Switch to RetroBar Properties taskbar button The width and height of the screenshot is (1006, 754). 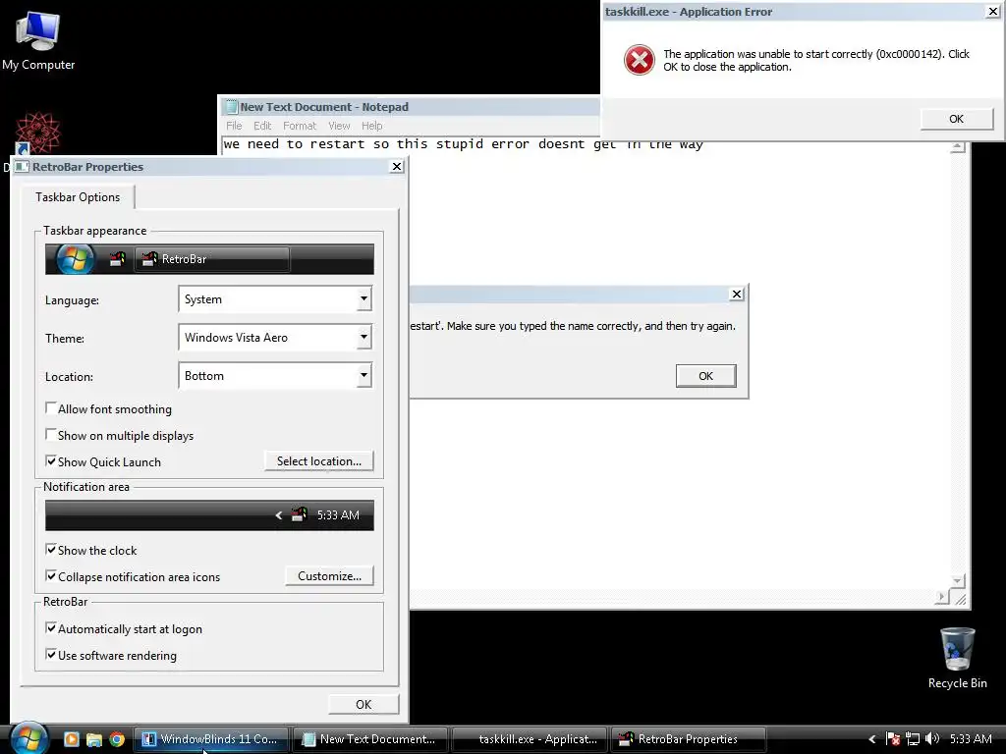click(689, 739)
